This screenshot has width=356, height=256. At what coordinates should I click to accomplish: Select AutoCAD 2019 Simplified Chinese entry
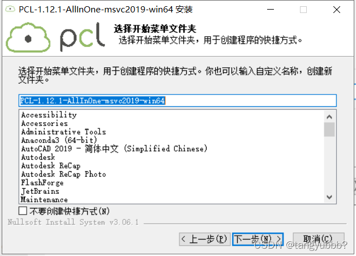(x=114, y=149)
